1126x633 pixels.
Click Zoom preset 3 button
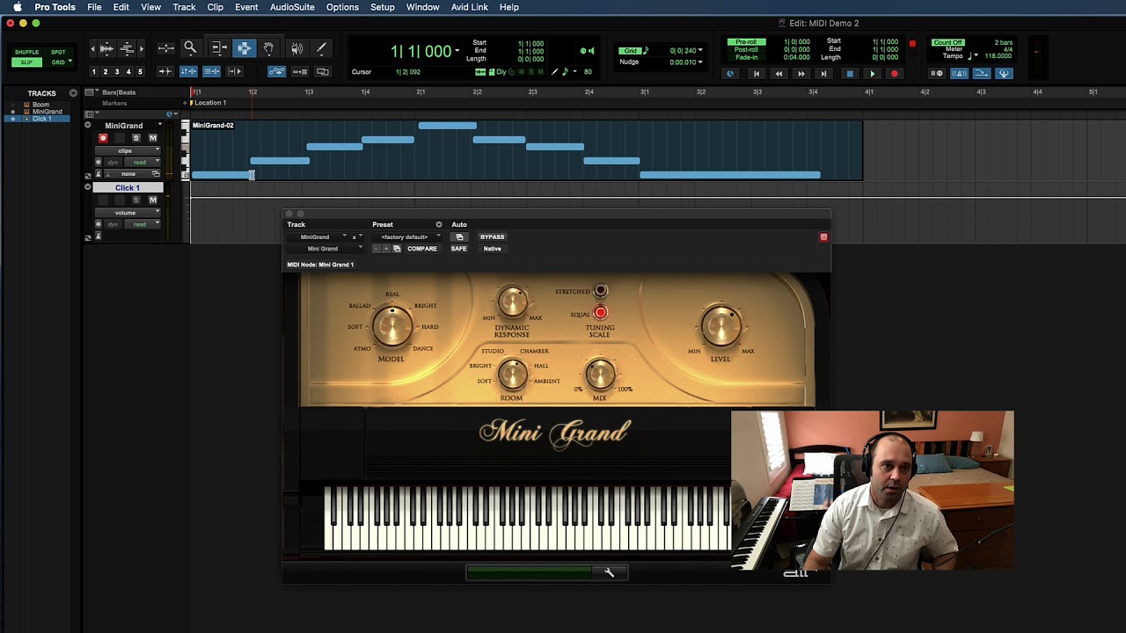tap(117, 71)
